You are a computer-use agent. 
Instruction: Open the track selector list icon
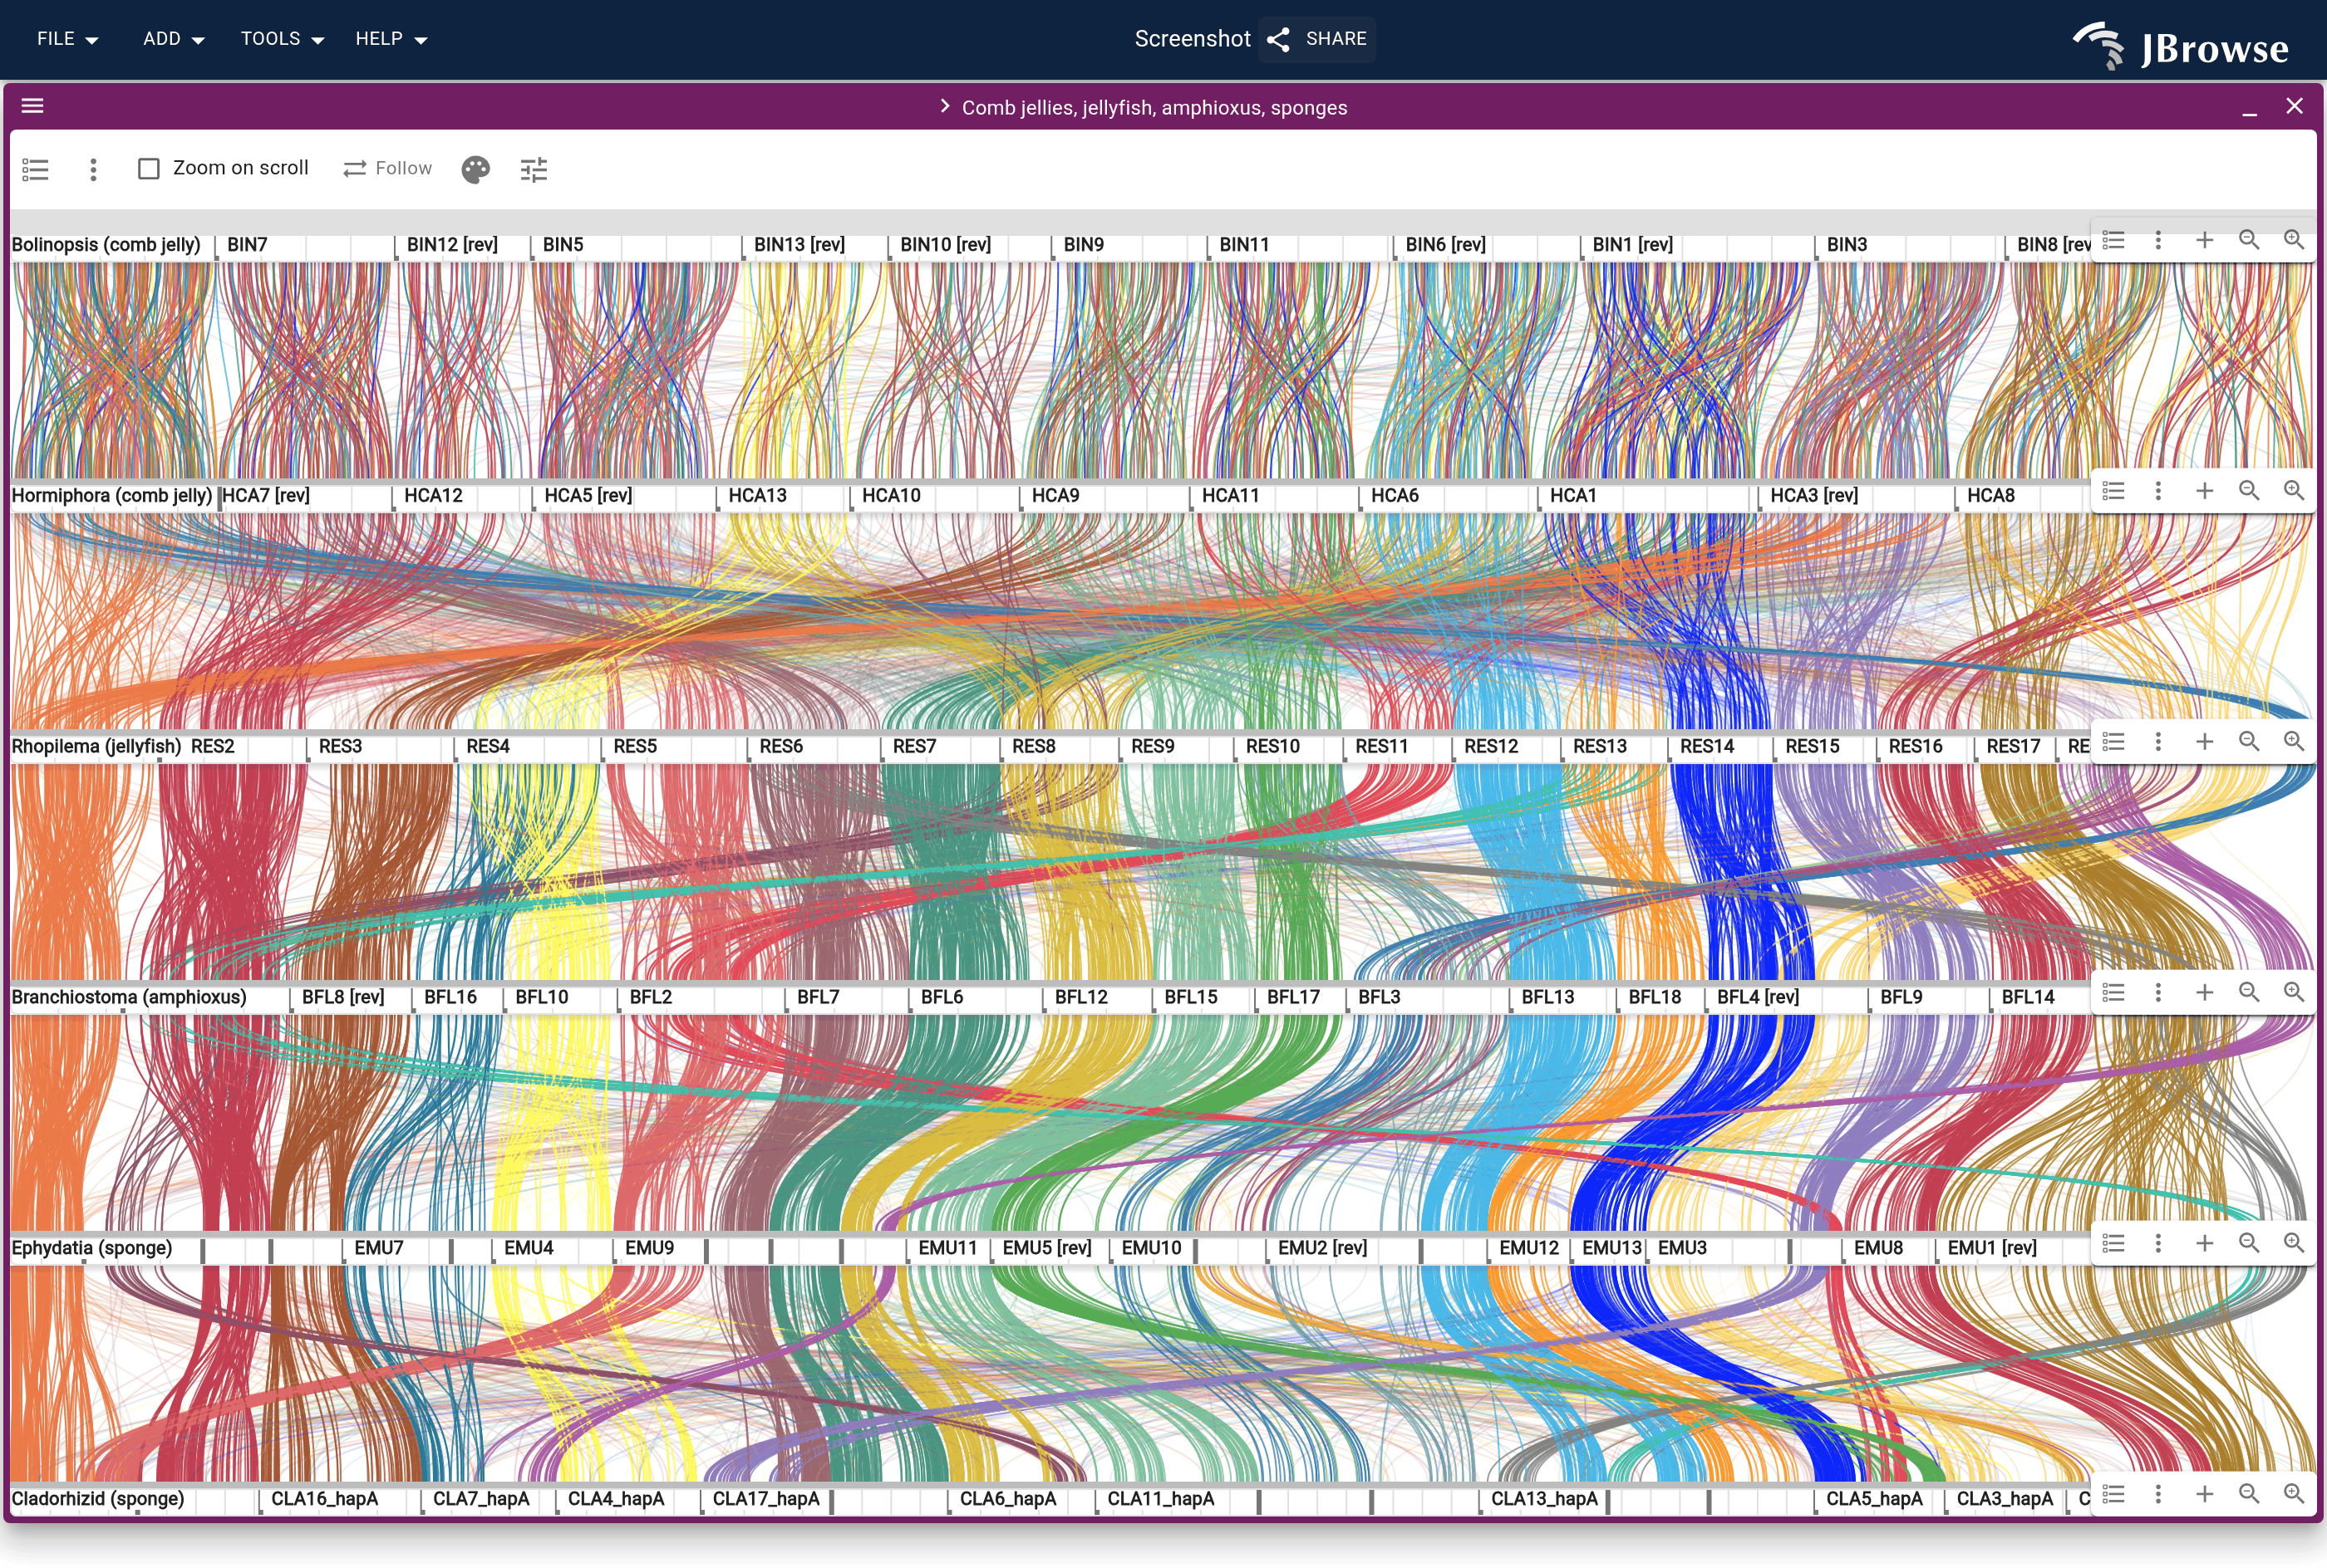pyautogui.click(x=35, y=169)
